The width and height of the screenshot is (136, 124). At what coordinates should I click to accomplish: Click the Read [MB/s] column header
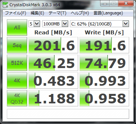click(x=53, y=32)
